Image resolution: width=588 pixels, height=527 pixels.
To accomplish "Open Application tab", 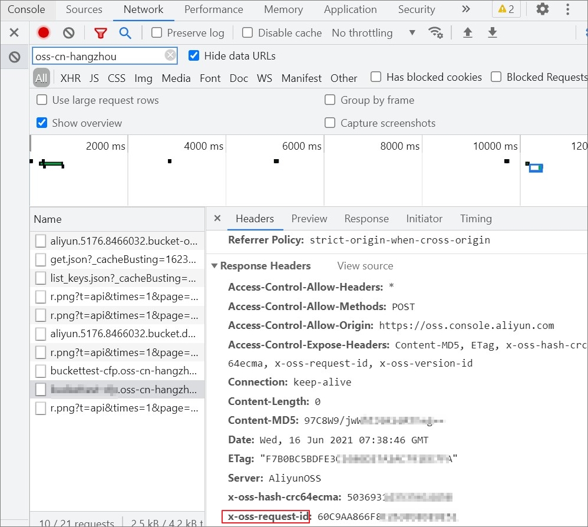I will [350, 9].
